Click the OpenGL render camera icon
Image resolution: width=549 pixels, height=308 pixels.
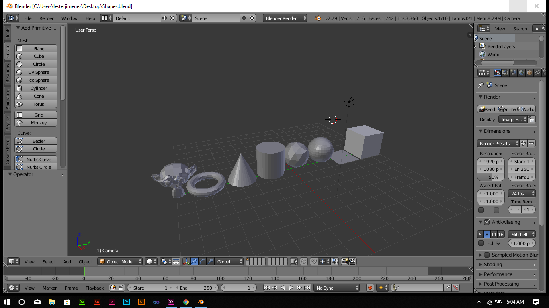344,261
